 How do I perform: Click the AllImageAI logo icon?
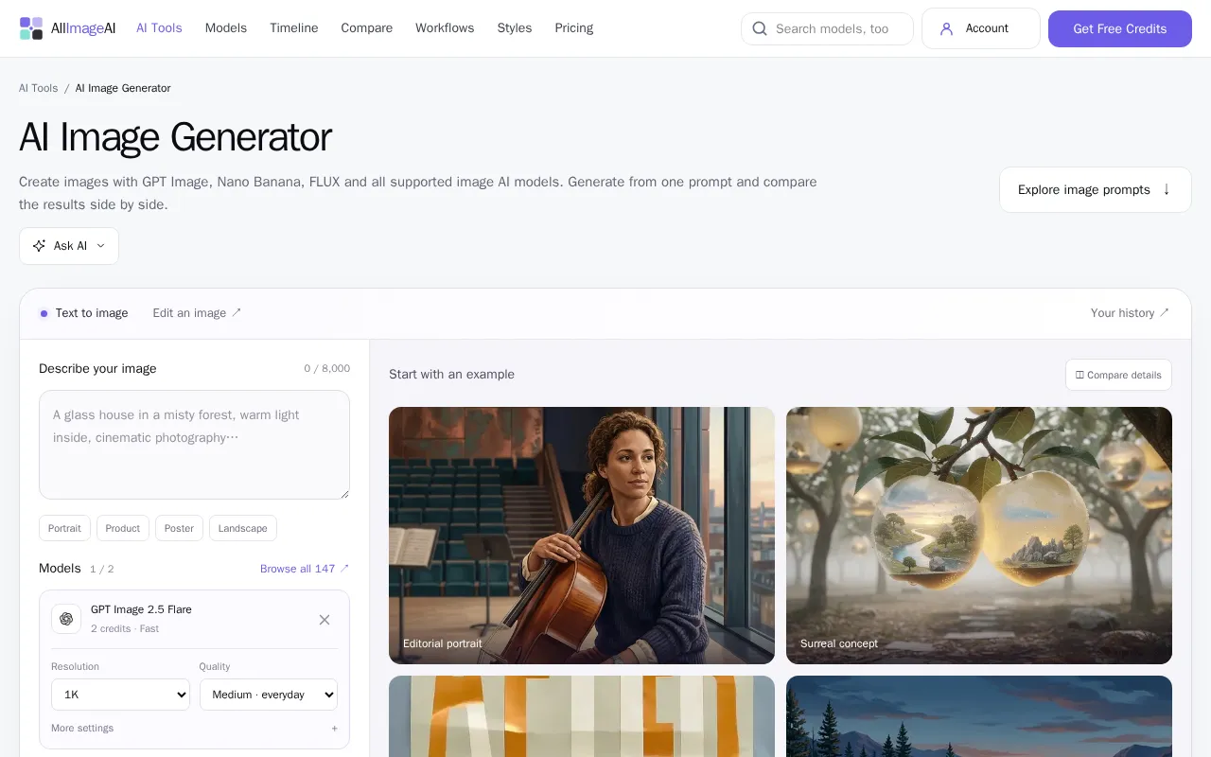[31, 28]
